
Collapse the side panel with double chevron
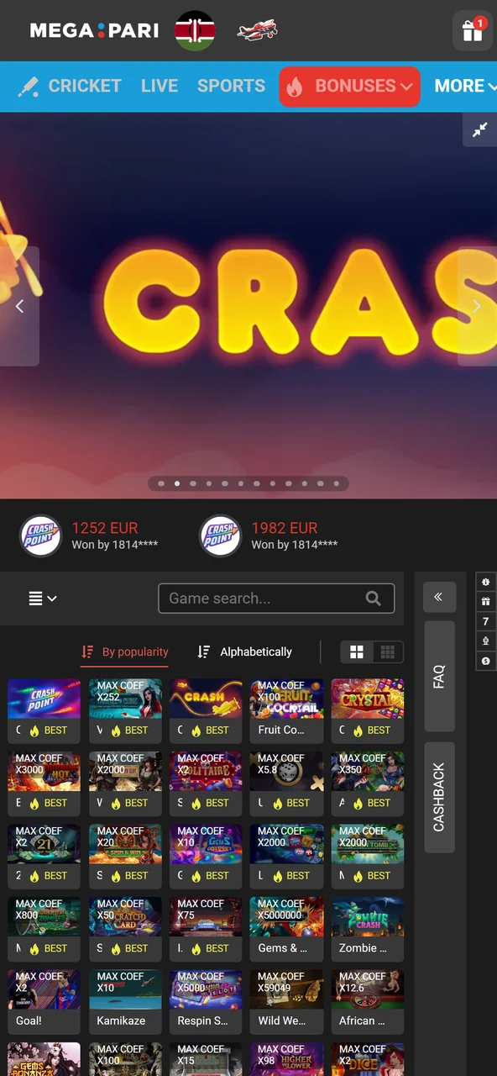tap(440, 597)
